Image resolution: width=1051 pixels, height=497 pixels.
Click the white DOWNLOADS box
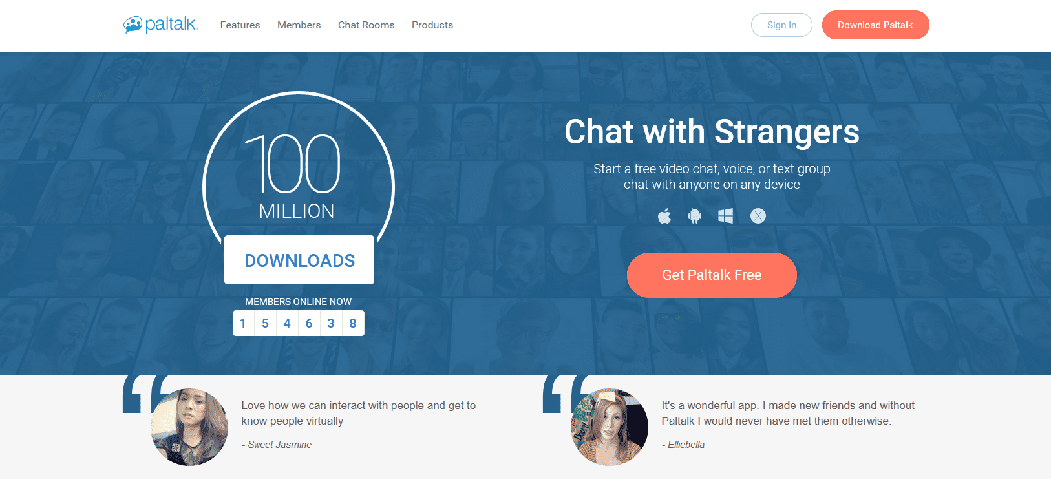pos(299,260)
